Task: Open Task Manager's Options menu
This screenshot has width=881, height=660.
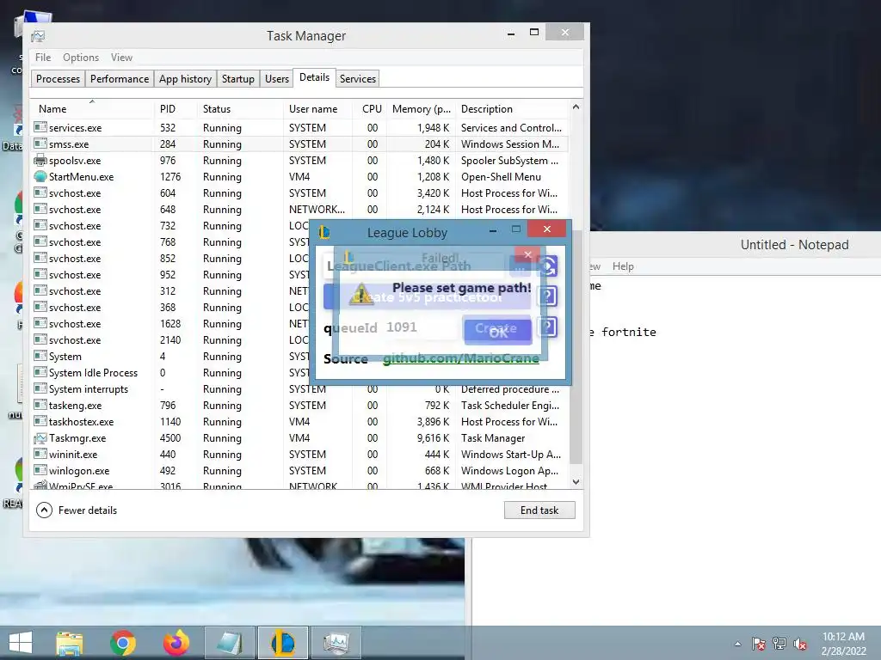Action: 80,58
